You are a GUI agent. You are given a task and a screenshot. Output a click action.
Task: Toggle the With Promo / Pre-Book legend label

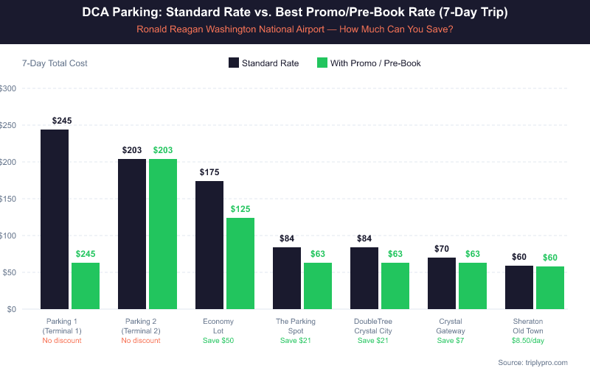pos(375,63)
